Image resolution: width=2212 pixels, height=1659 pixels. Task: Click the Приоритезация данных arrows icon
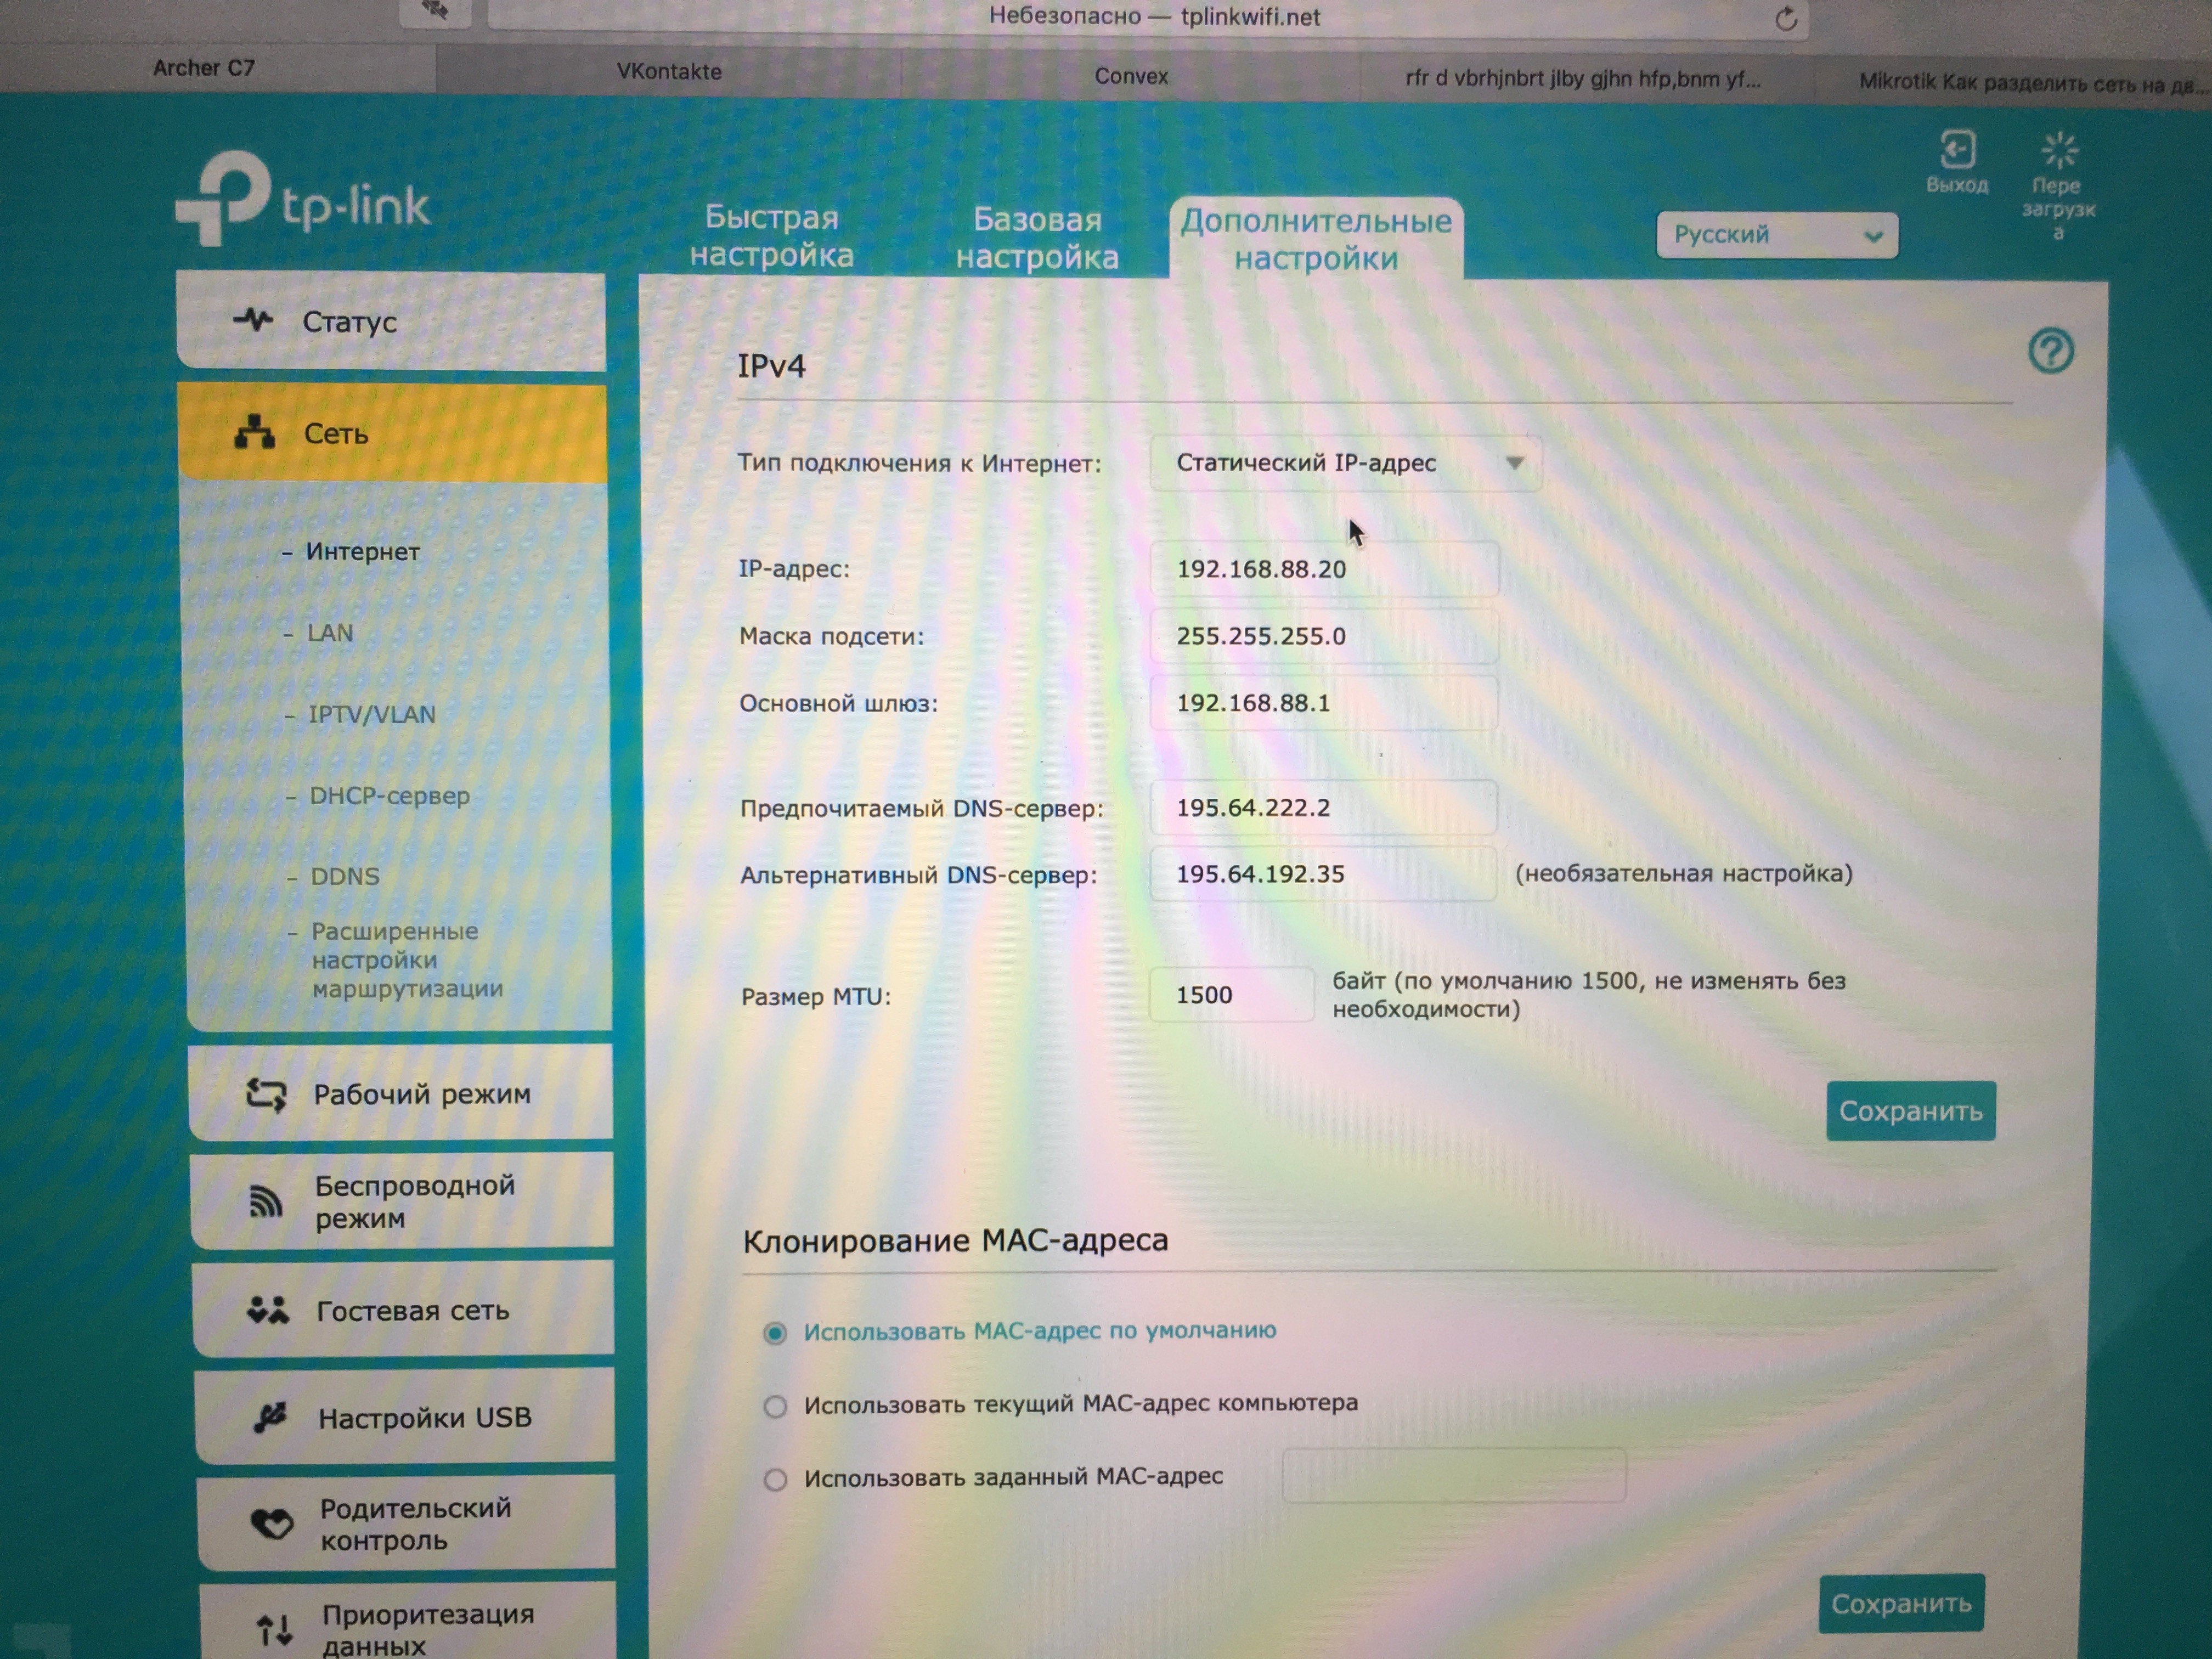click(275, 1630)
